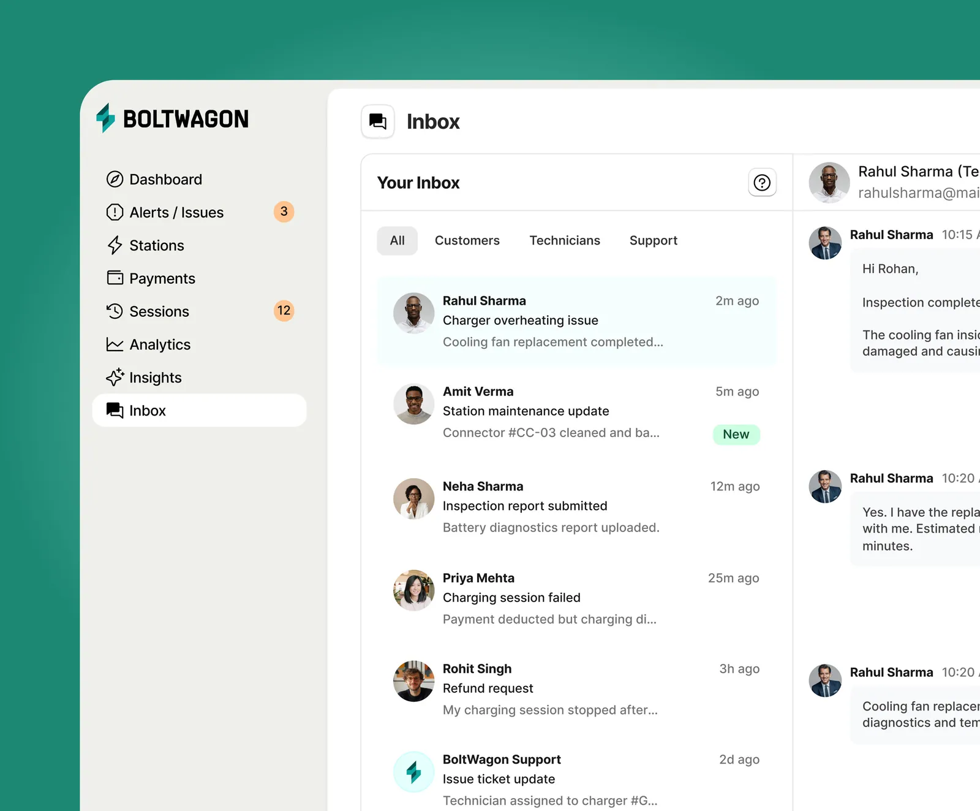This screenshot has height=811, width=980.
Task: Select the All filter tab
Action: point(397,240)
